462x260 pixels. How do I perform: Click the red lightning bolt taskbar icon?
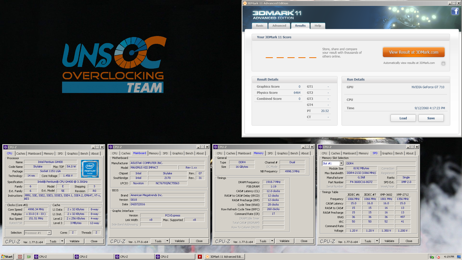point(200,257)
